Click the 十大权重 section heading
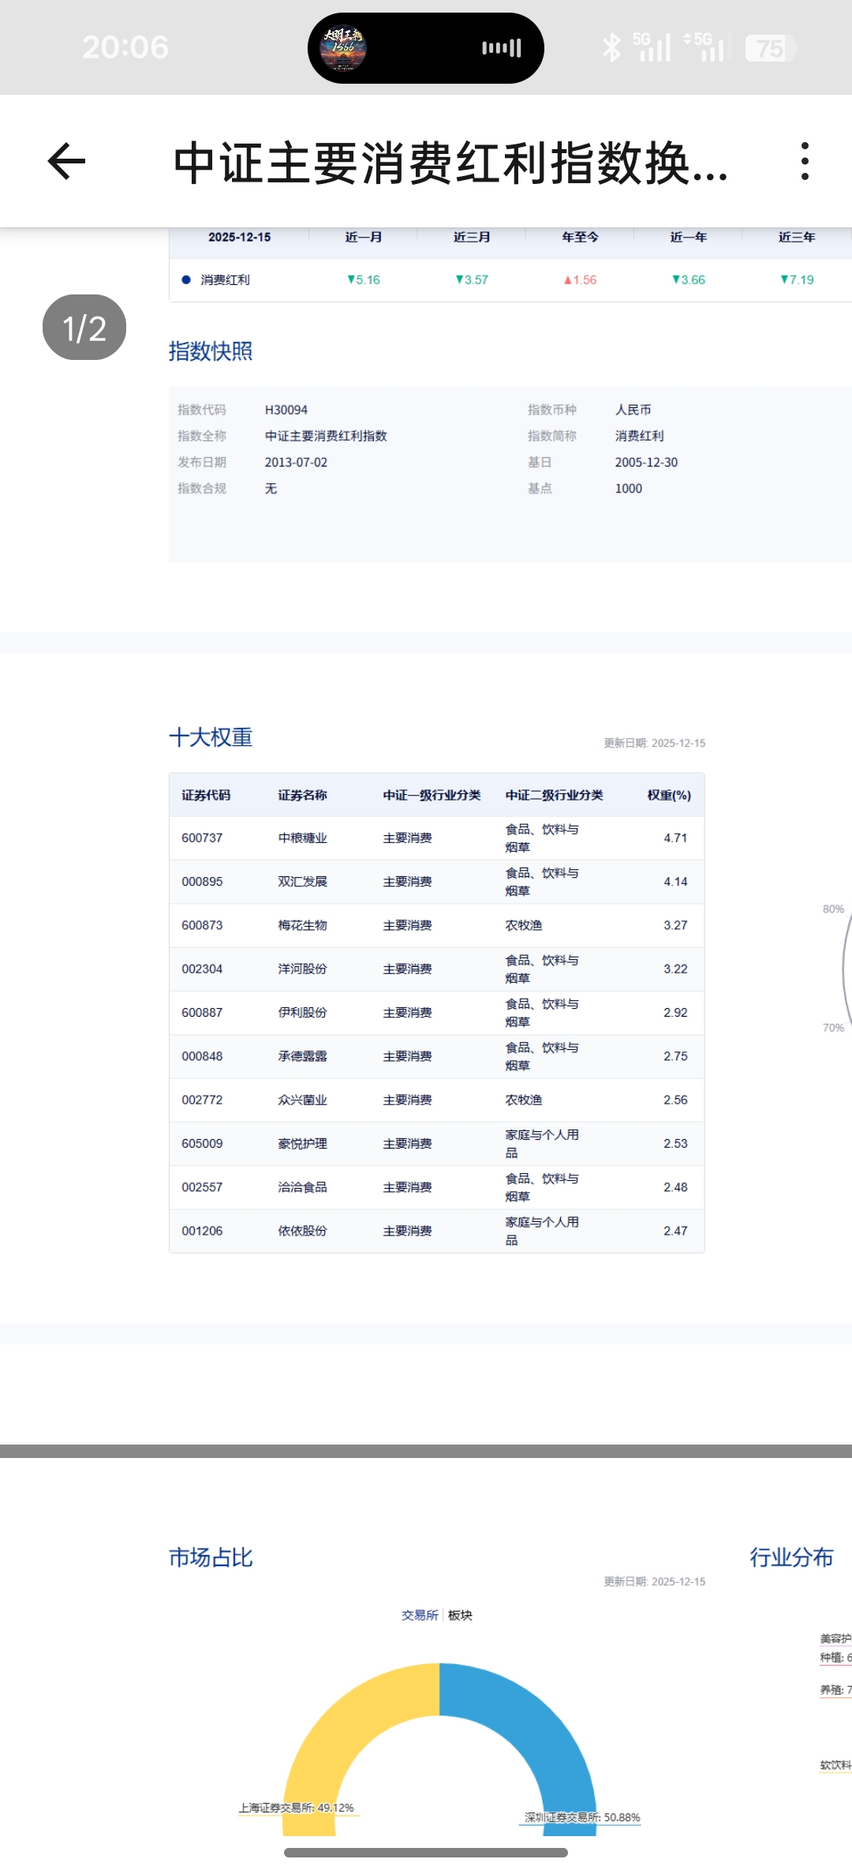The height and width of the screenshot is (1874, 852). pos(211,737)
